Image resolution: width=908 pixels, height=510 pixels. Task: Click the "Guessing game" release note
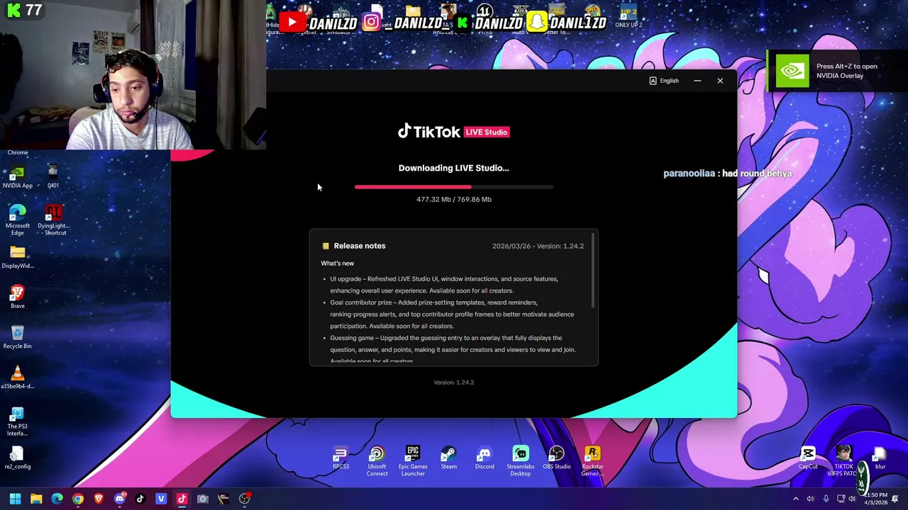click(453, 349)
